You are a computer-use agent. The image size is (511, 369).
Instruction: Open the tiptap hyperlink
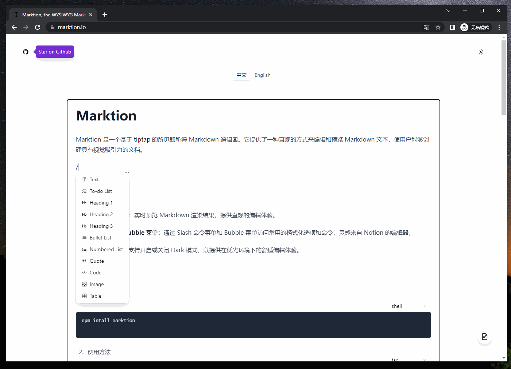pyautogui.click(x=142, y=139)
